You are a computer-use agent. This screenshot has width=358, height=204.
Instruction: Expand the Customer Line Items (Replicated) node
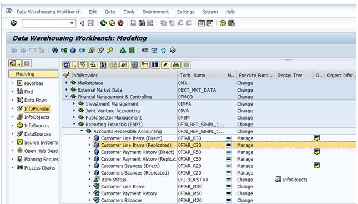point(89,145)
